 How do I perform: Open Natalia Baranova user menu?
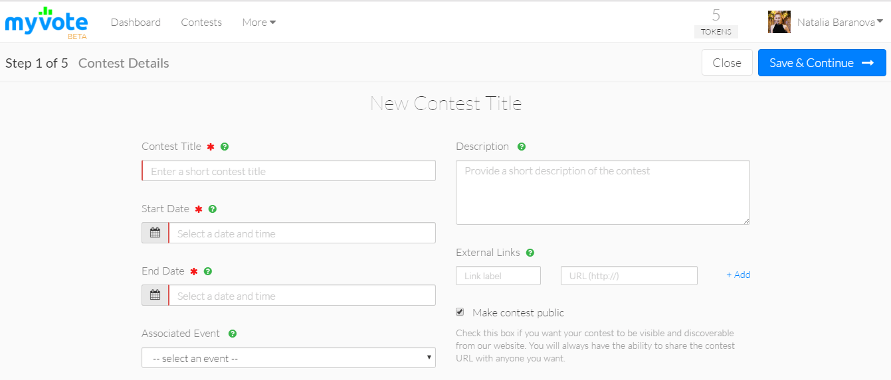pos(840,23)
